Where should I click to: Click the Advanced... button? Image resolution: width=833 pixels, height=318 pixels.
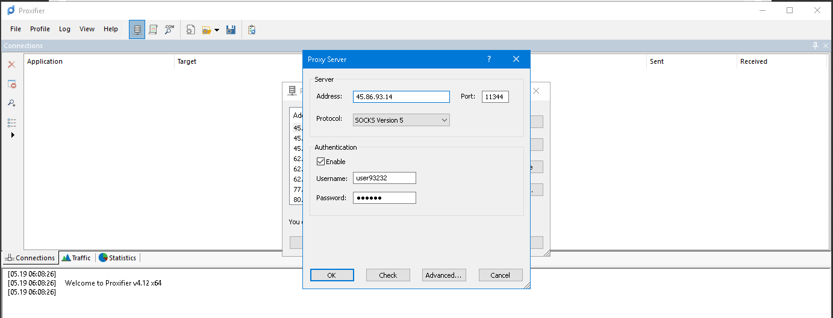pyautogui.click(x=444, y=275)
